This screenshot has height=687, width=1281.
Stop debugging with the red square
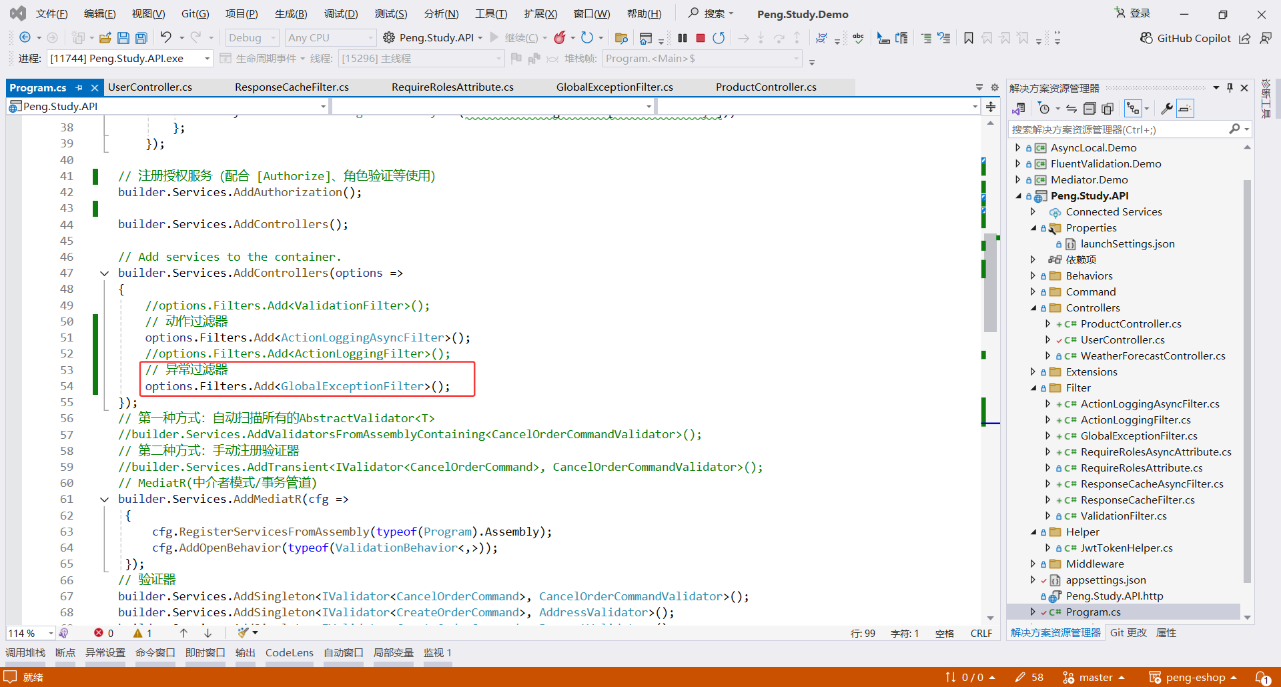point(701,38)
